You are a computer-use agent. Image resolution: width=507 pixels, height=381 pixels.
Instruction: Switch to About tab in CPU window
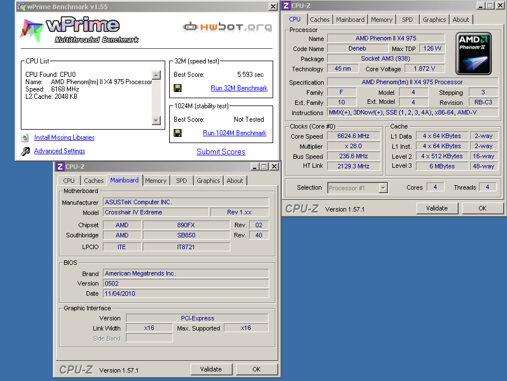(461, 20)
